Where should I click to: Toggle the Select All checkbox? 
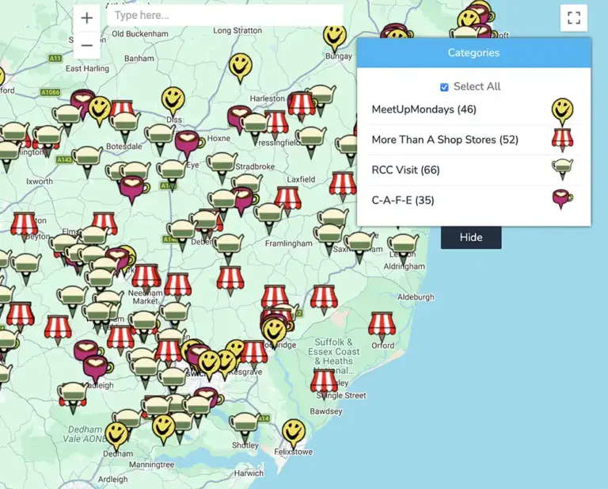coord(444,87)
